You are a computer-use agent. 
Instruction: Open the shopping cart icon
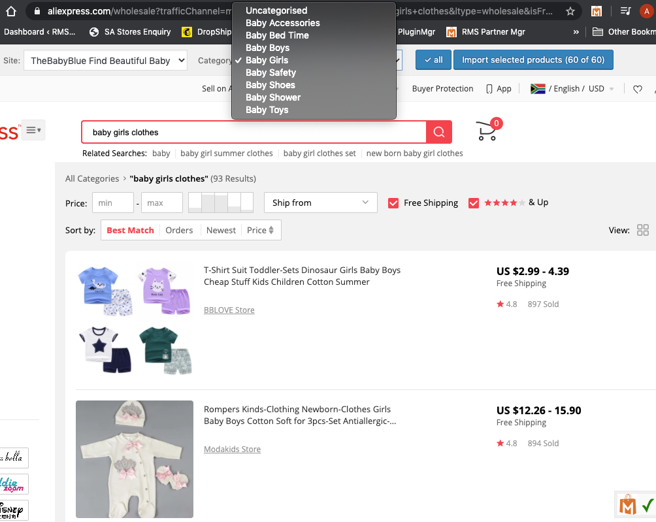(x=487, y=131)
